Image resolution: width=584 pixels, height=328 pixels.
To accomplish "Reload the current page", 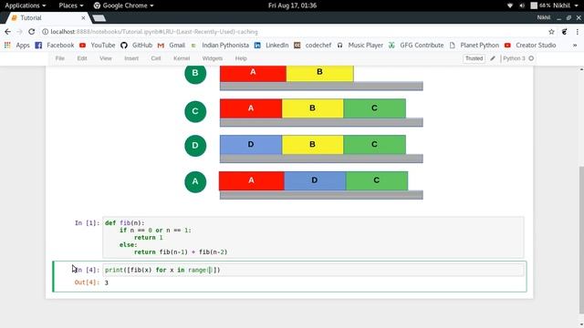I will (32, 32).
